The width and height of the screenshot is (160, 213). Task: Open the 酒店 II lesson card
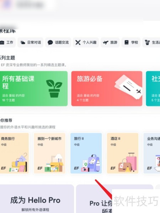pyautogui.click(x=123, y=153)
